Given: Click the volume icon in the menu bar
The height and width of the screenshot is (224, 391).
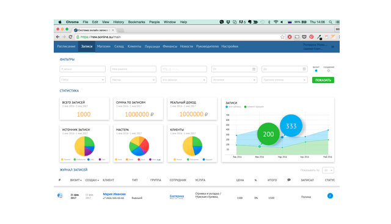Looking at the screenshot, I should (282, 22).
